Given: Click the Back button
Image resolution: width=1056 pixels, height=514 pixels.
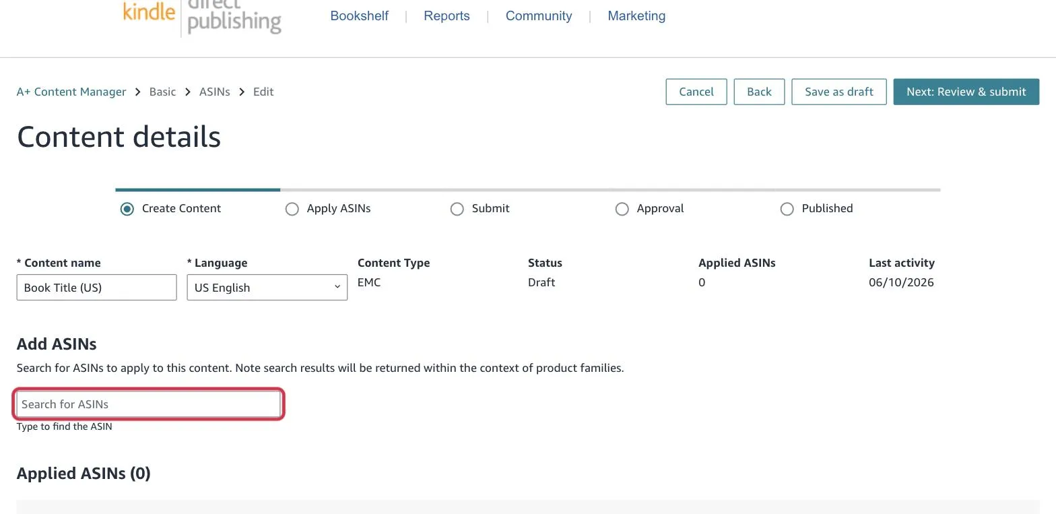Looking at the screenshot, I should 759,92.
